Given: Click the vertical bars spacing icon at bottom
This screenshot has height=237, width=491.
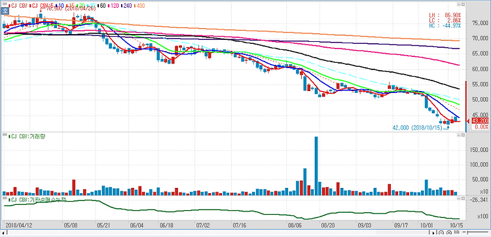Looking at the screenshot, I should [x=456, y=232].
